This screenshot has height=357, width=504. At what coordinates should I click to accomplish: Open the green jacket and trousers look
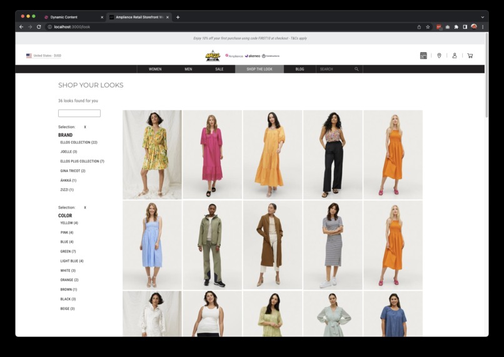pos(213,246)
